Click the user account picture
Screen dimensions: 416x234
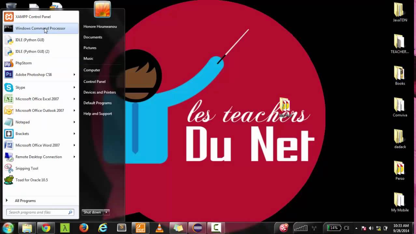pyautogui.click(x=103, y=9)
